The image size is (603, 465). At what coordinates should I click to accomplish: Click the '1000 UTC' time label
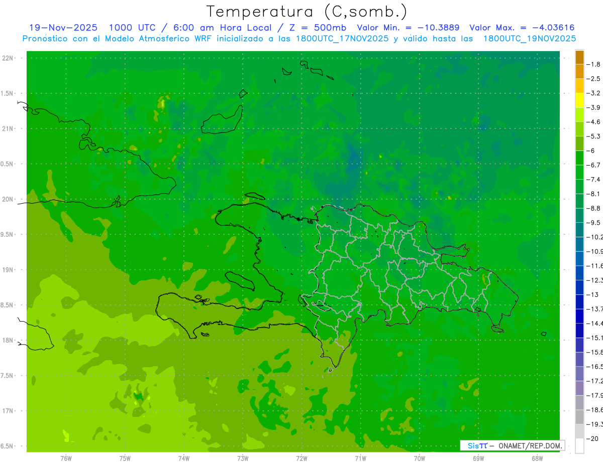[x=132, y=28]
